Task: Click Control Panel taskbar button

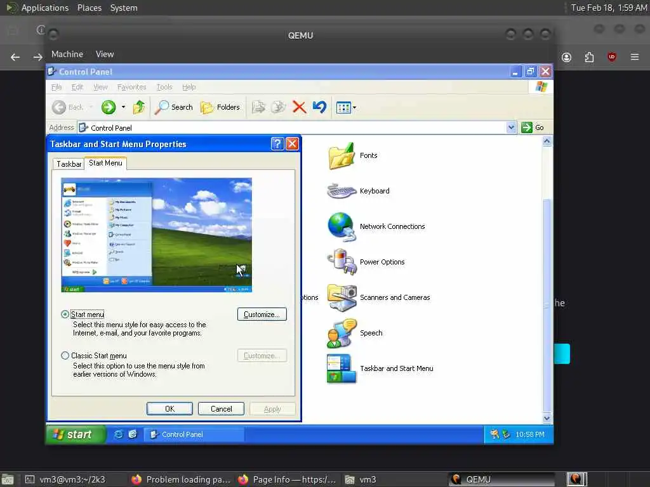Action: coord(194,434)
